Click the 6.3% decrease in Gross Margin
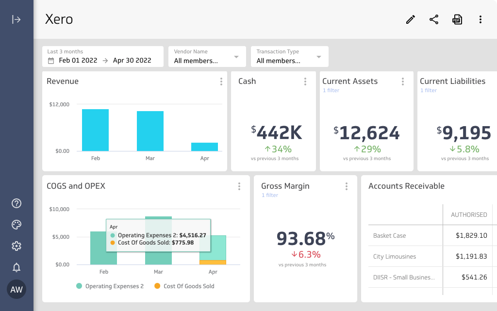 pyautogui.click(x=306, y=255)
